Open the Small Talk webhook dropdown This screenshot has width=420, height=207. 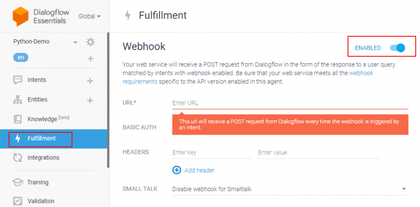point(290,189)
